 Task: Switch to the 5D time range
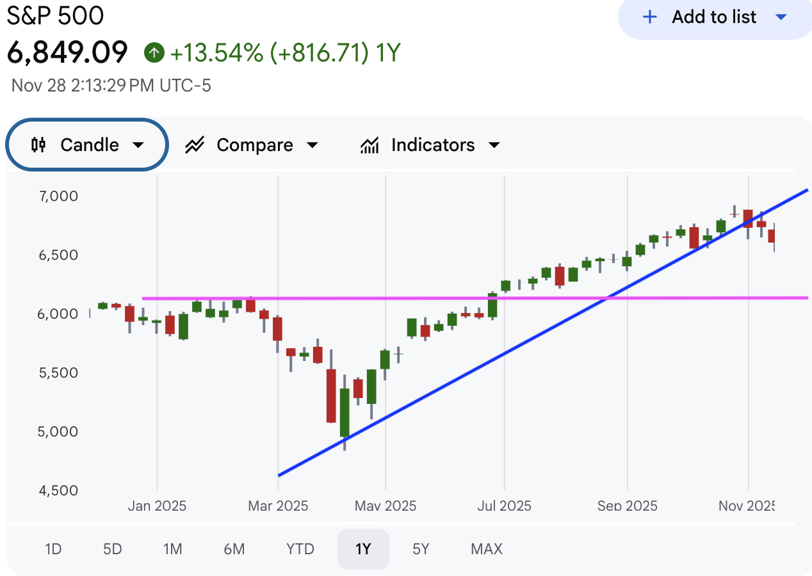coord(112,549)
